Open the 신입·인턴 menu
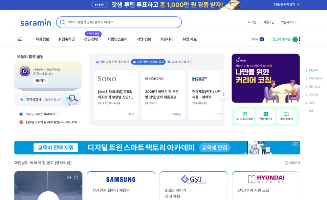Screen dimensions: 327x200 pyautogui.click(x=91, y=39)
